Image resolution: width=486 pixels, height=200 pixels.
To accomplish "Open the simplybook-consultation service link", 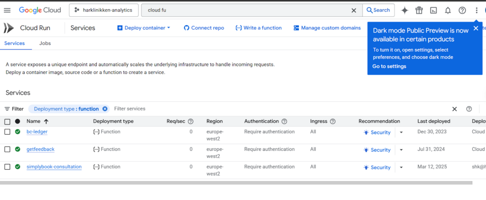I will coord(54,167).
